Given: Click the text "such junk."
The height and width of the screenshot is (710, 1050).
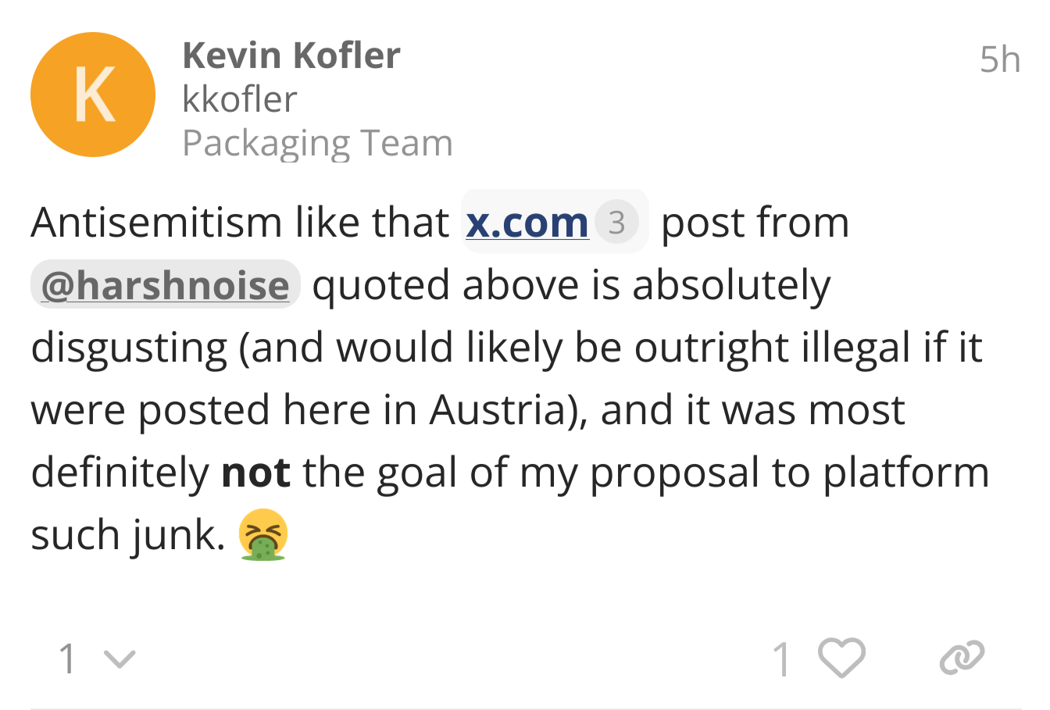Looking at the screenshot, I should 127,535.
